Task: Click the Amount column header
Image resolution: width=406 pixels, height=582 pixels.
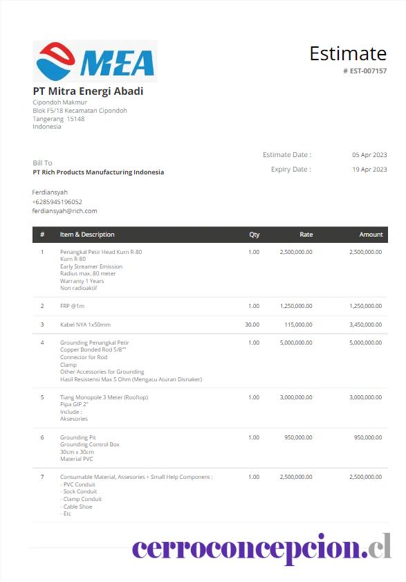Action: point(371,235)
